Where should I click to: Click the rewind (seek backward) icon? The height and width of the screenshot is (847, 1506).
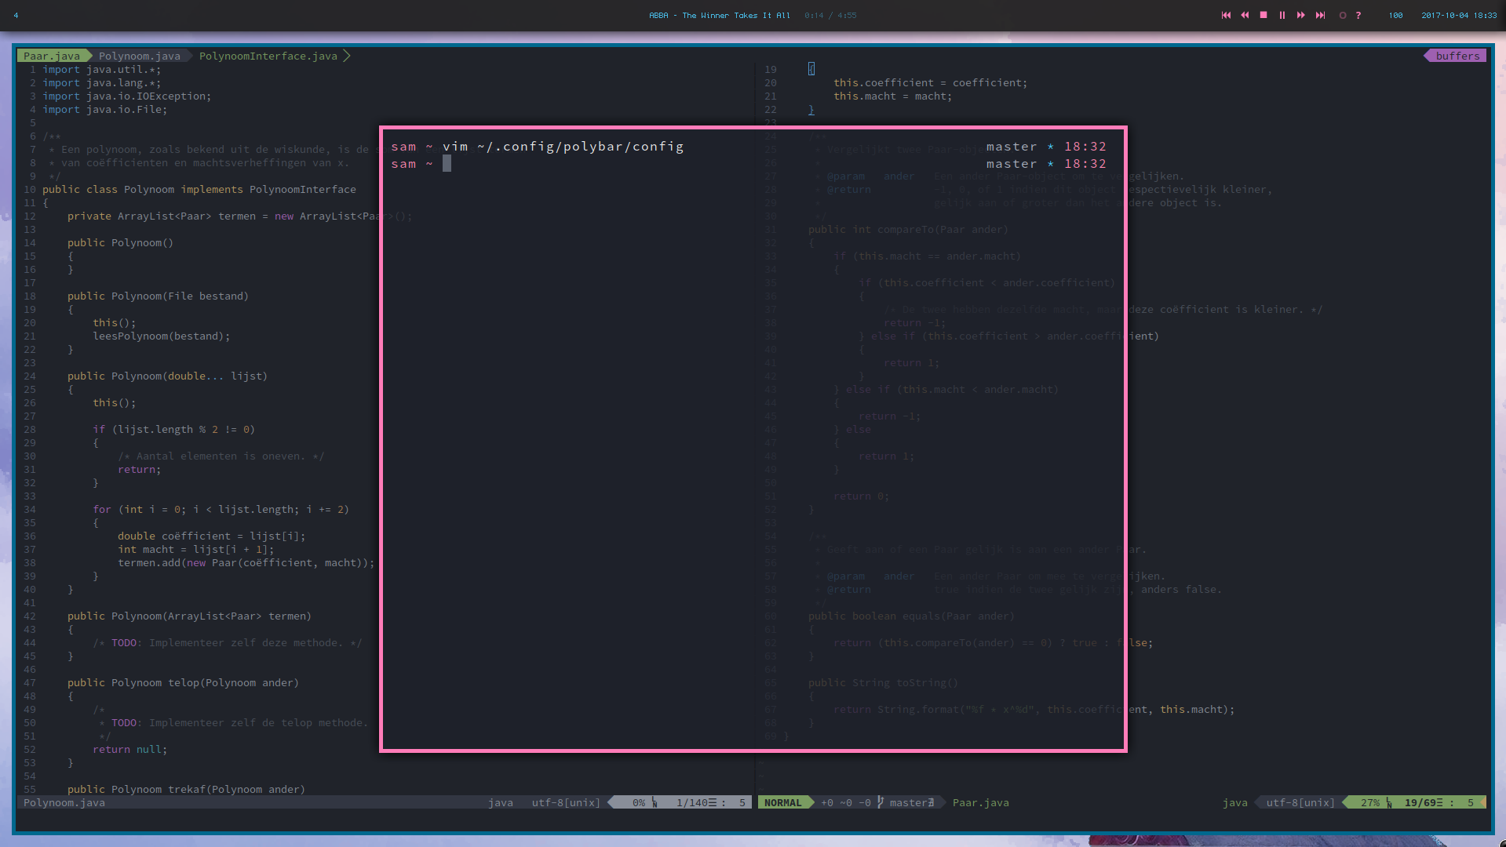(x=1245, y=15)
